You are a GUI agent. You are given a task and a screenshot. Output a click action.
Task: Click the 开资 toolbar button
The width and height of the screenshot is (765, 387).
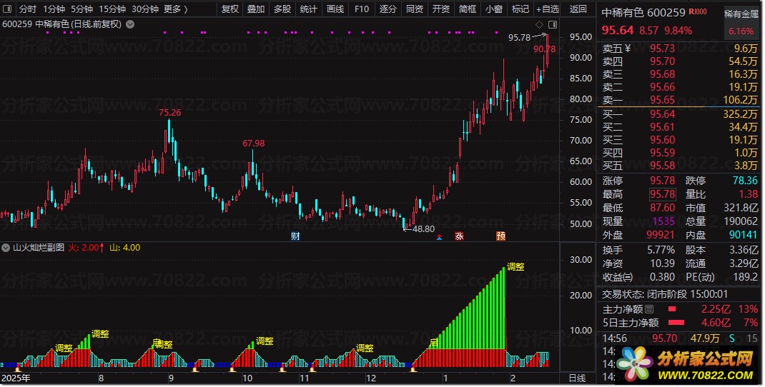click(441, 9)
